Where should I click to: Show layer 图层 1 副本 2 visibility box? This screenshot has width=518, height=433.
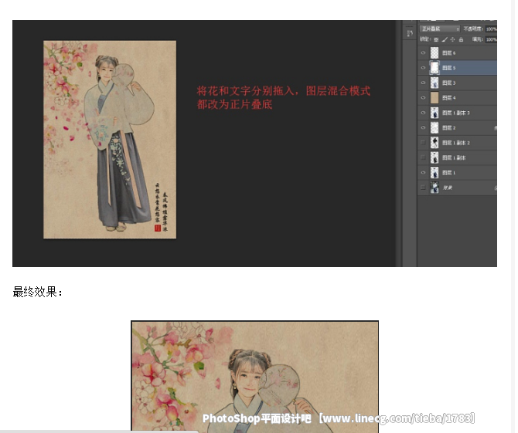423,143
